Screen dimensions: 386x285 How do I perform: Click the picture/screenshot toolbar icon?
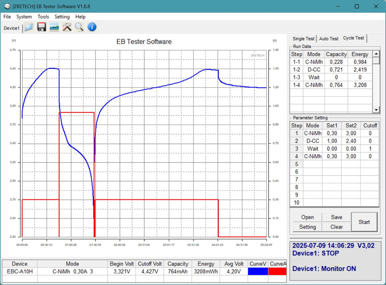(54, 27)
